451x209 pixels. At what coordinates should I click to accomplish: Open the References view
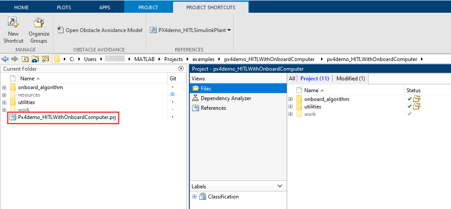coord(213,108)
